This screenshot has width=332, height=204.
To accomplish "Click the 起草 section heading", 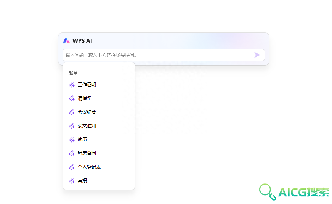I will click(73, 73).
